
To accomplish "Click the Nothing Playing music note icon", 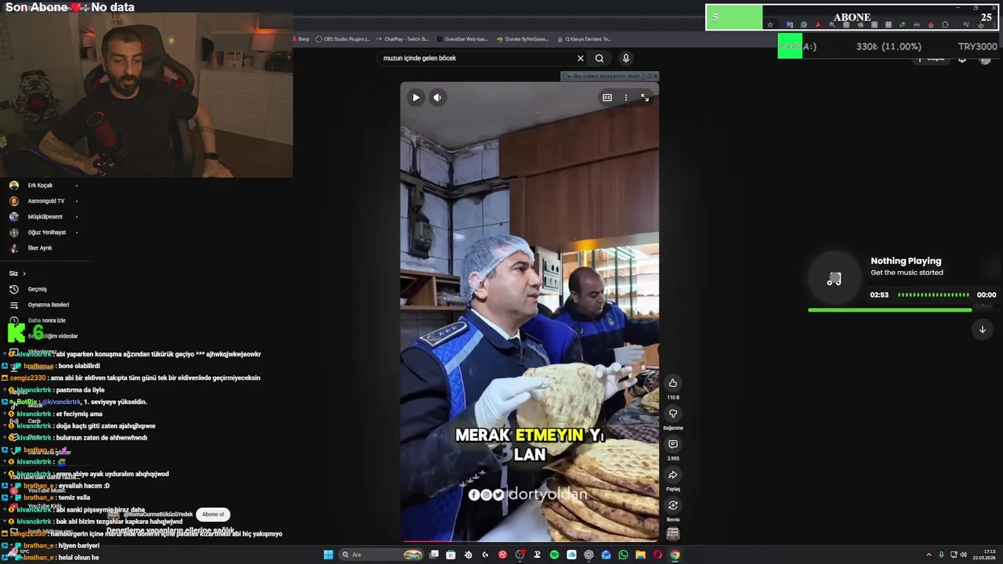I will (x=835, y=280).
